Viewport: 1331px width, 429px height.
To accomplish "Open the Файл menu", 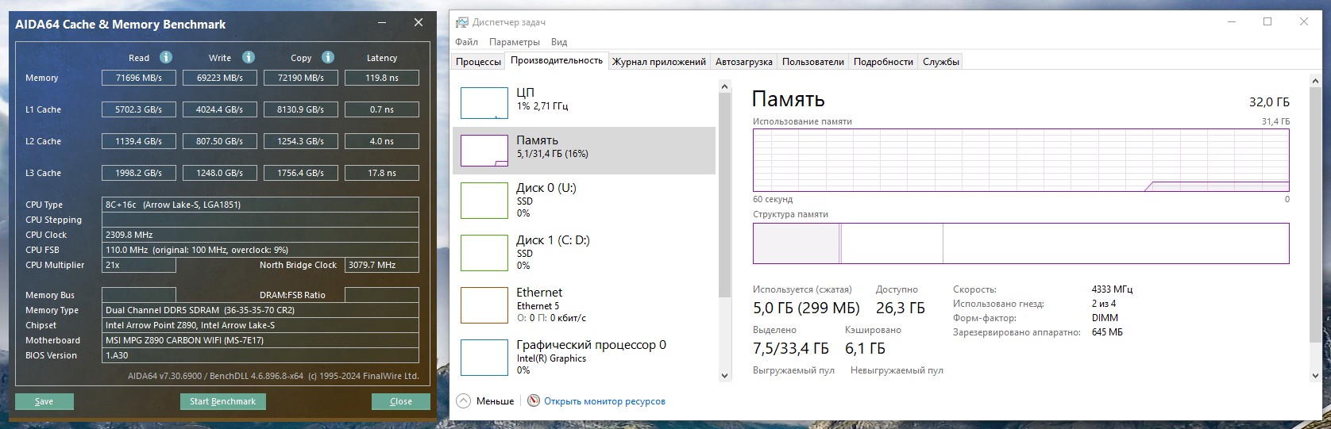I will click(467, 42).
